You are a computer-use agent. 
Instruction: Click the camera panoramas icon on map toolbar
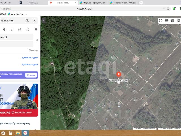(173, 21)
